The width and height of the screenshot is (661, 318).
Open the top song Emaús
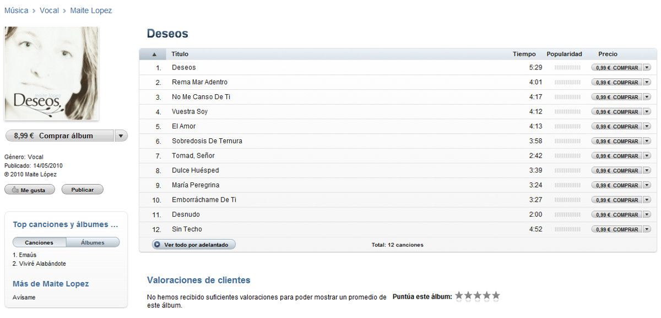click(x=27, y=255)
